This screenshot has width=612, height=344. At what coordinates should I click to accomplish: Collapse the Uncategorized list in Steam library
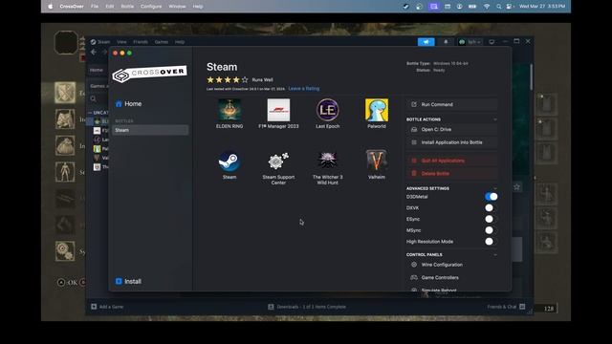[90, 113]
